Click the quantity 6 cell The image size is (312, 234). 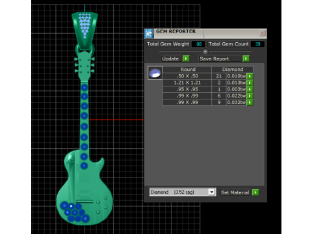tap(219, 96)
